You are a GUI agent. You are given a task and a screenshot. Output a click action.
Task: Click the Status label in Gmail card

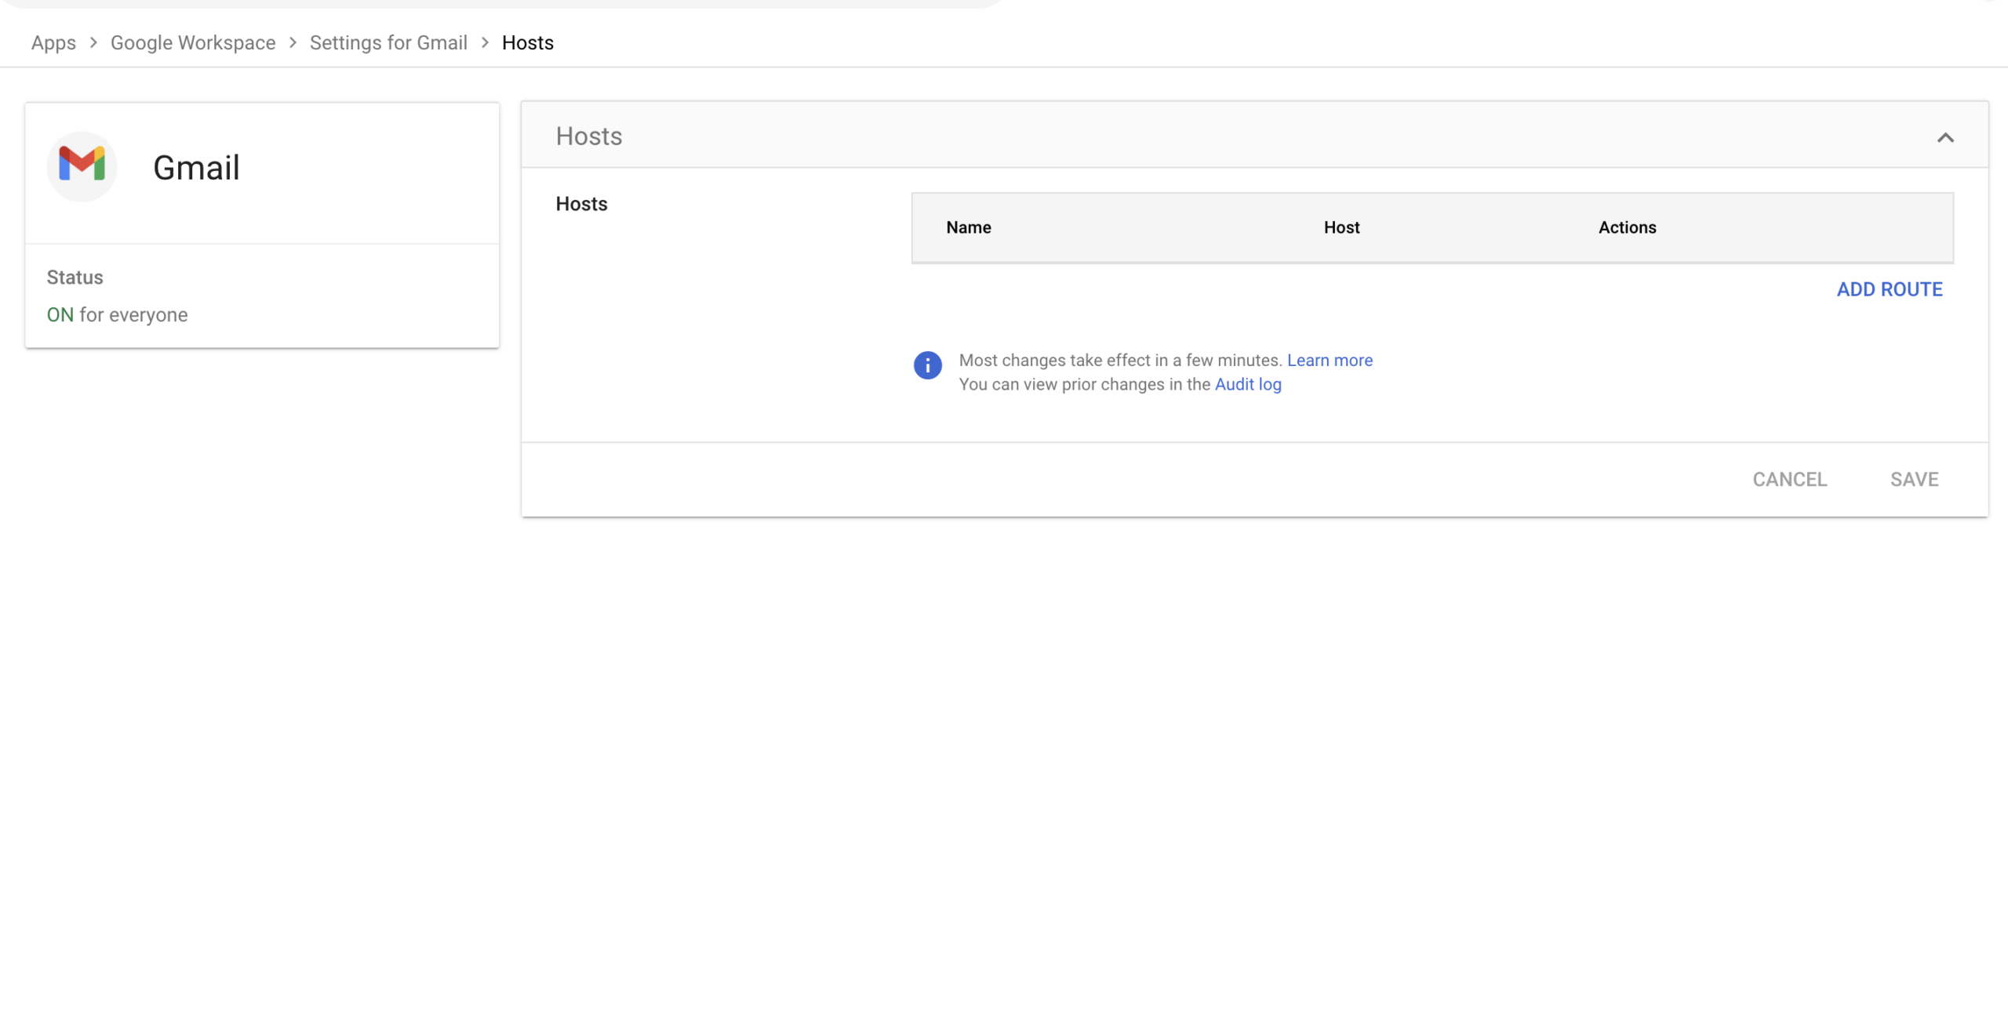pyautogui.click(x=75, y=277)
